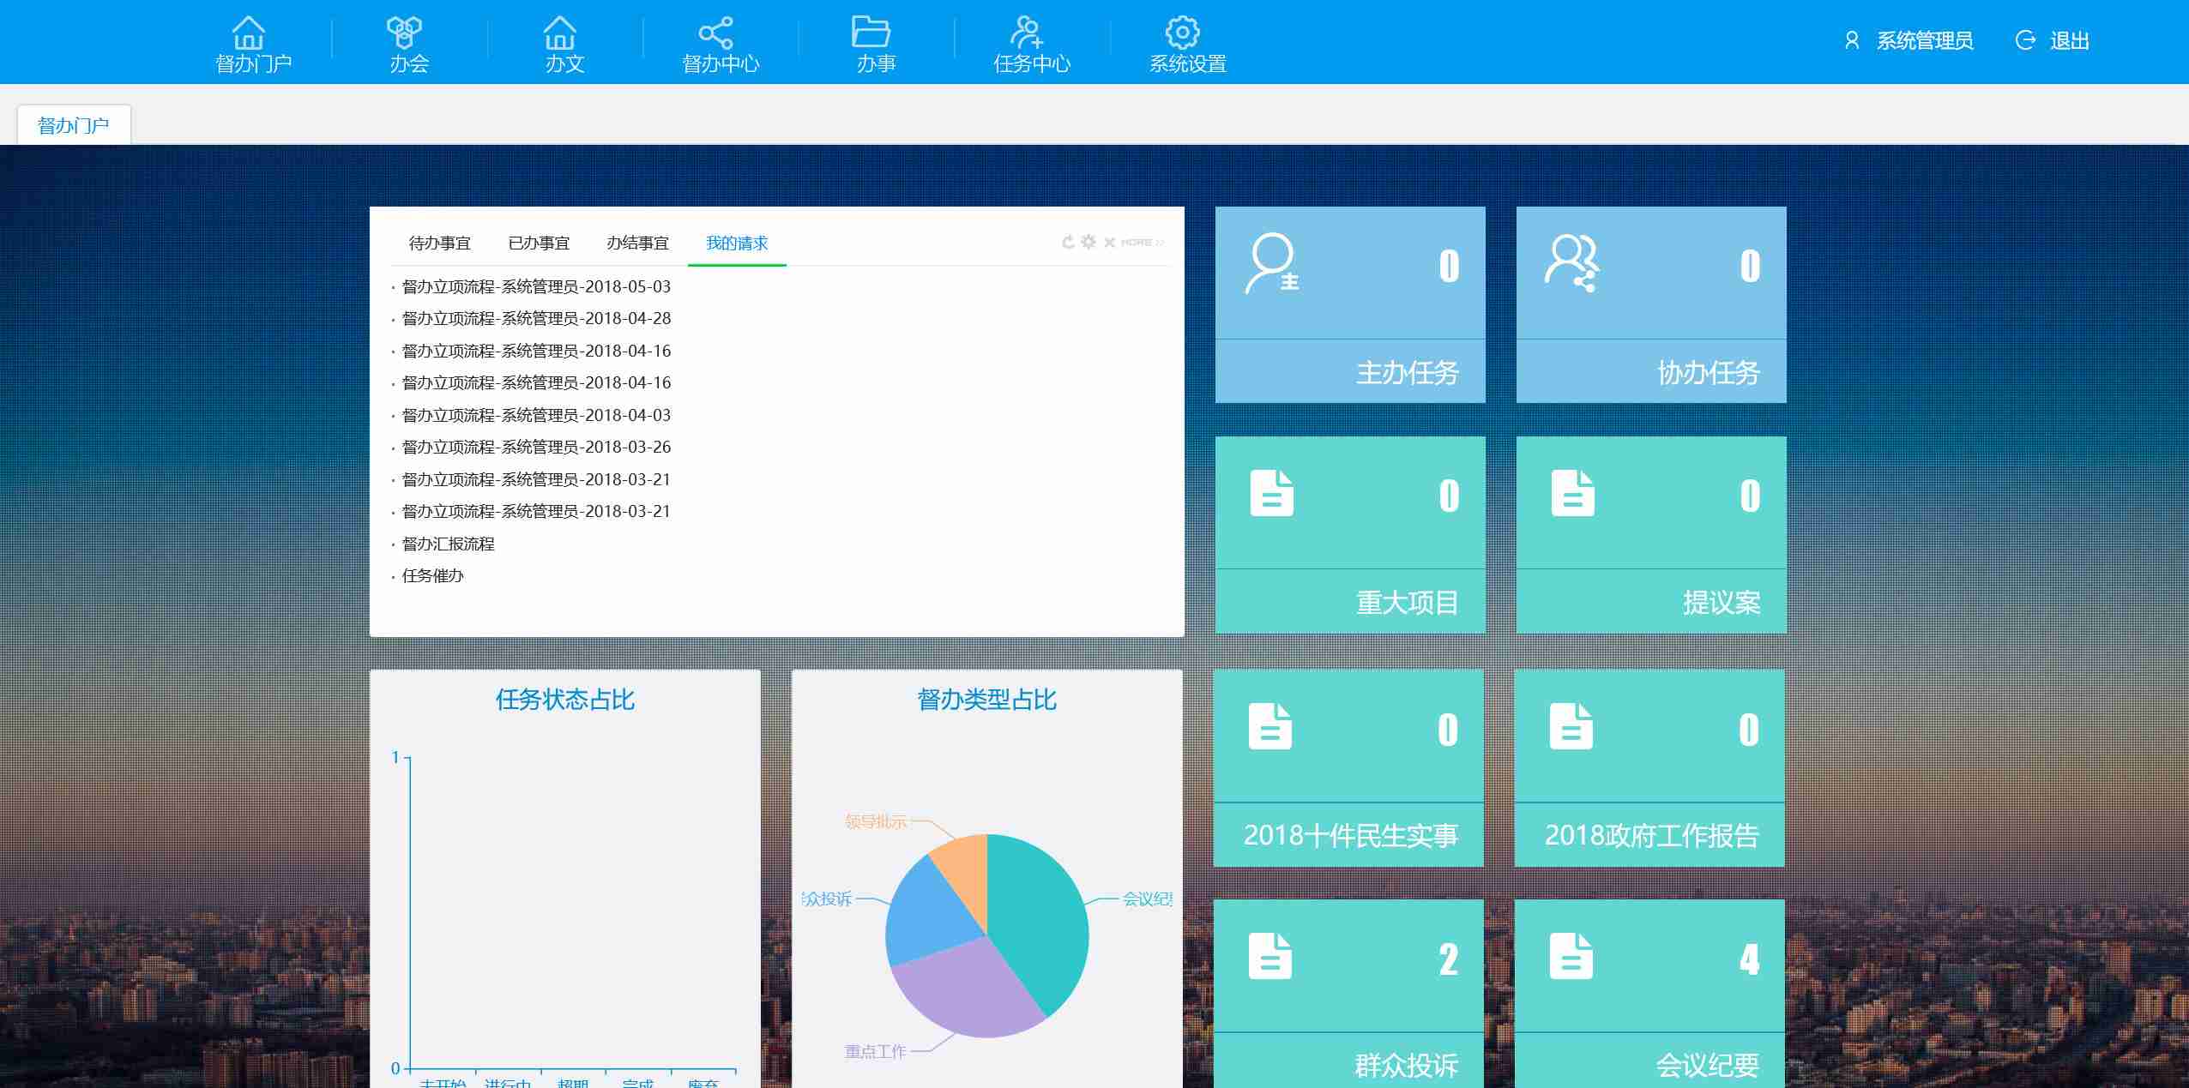
Task: Click the 退出 logout icon
Action: 2025,40
